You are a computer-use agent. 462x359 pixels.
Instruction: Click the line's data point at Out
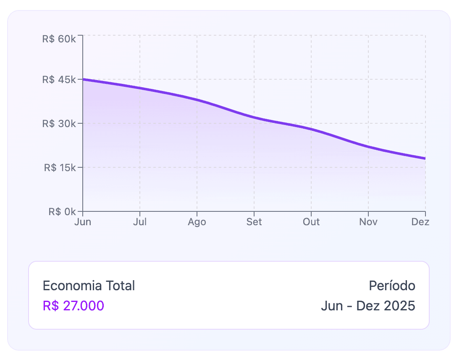[311, 129]
